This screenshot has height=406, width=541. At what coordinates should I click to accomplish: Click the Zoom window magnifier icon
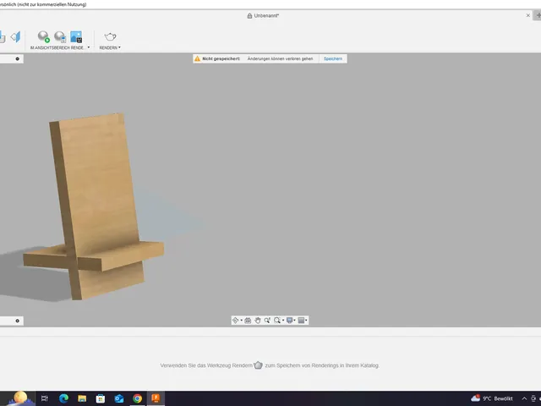point(277,321)
